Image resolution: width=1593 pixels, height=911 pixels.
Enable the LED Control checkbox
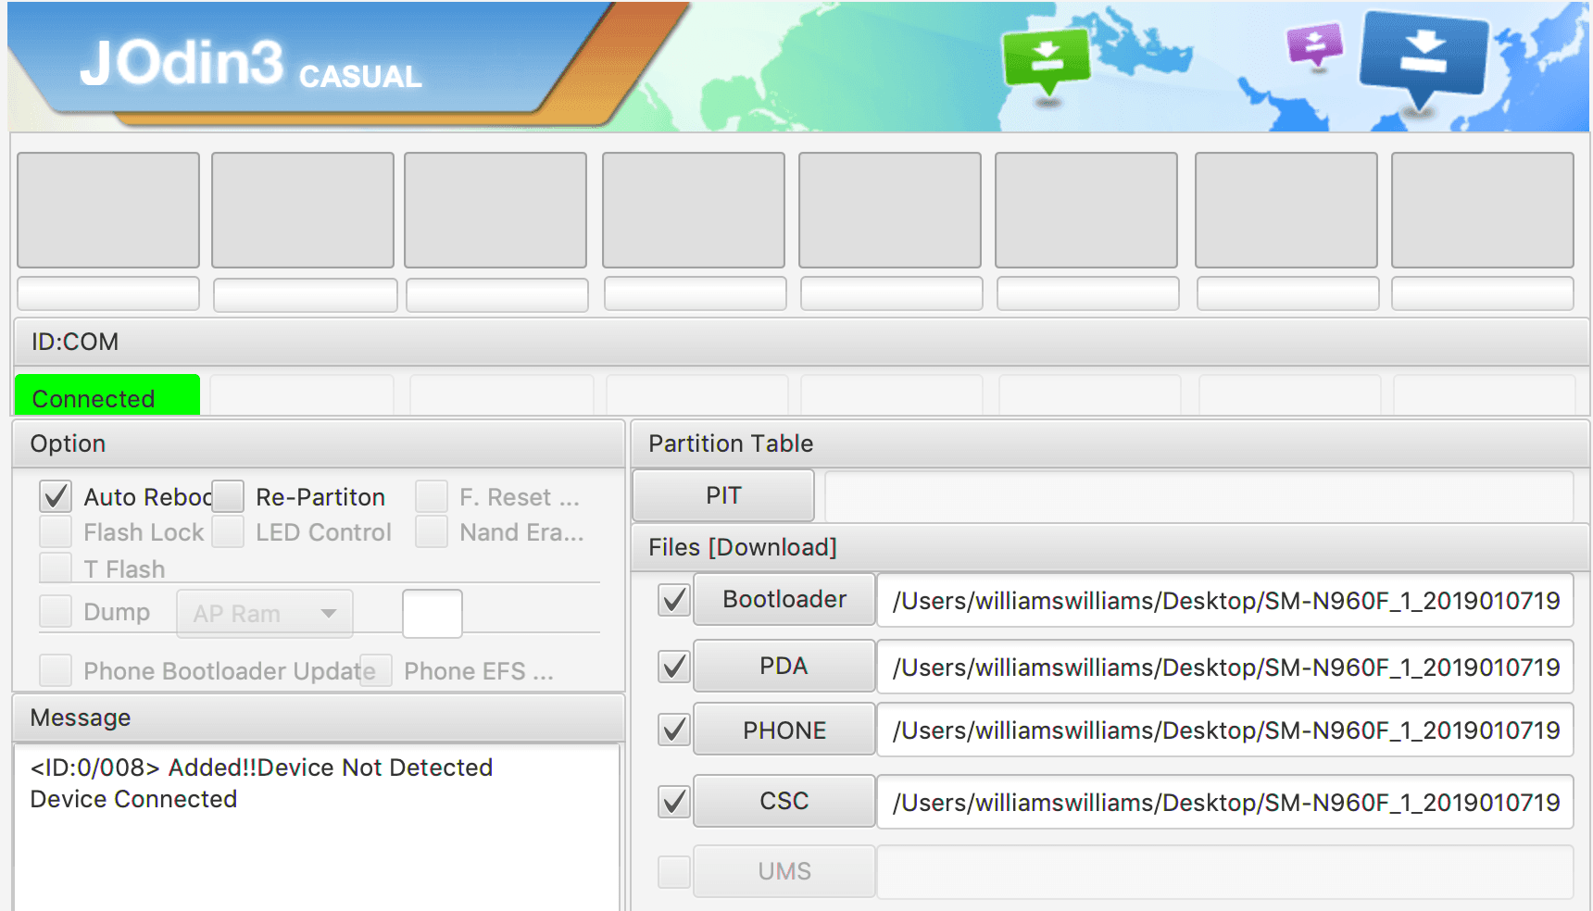click(228, 531)
